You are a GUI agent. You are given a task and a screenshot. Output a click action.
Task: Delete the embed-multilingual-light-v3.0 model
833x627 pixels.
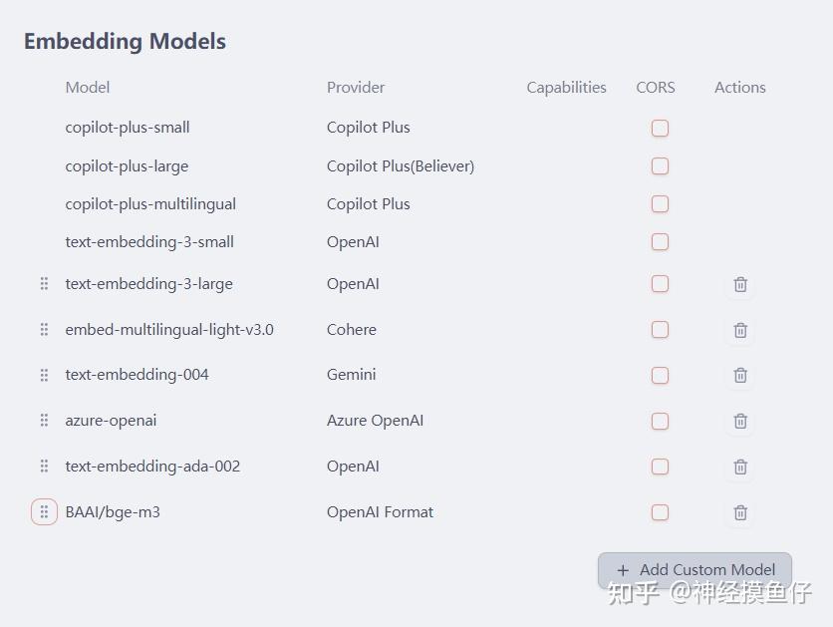tap(740, 330)
